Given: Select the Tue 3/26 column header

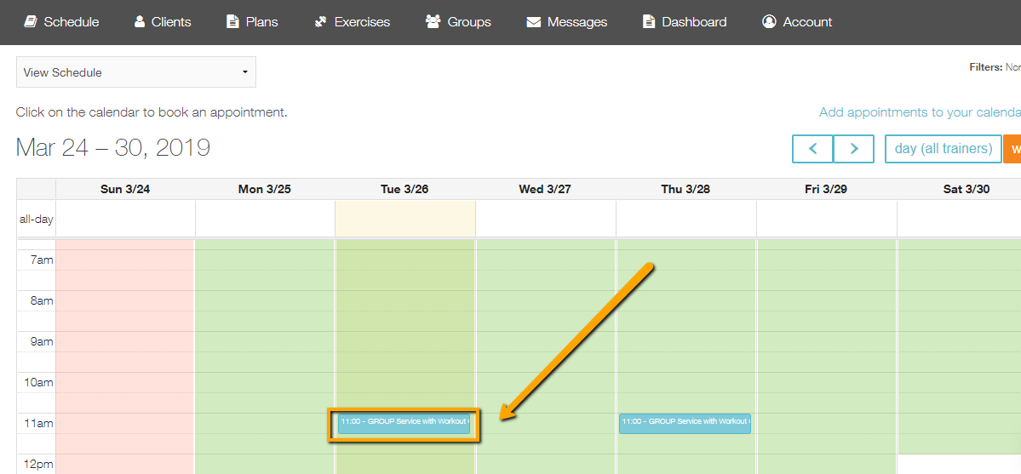Looking at the screenshot, I should [x=404, y=189].
